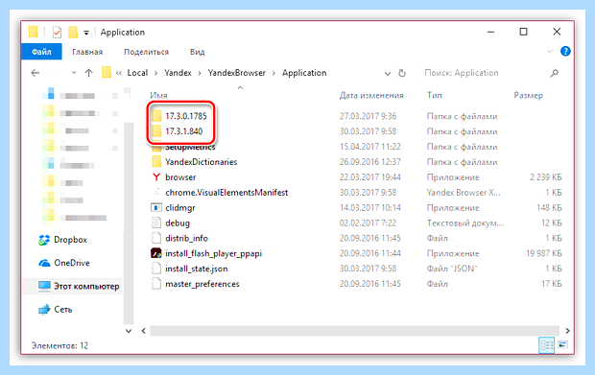Select Этот компьютер in the navigation pane

(x=79, y=286)
